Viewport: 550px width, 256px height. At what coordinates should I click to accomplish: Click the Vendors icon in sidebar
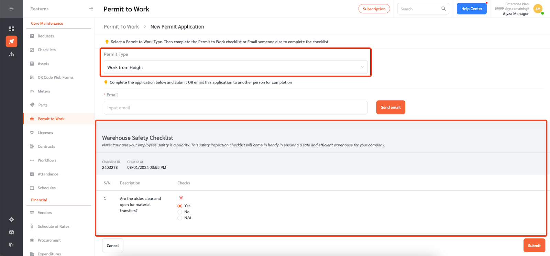pos(32,212)
